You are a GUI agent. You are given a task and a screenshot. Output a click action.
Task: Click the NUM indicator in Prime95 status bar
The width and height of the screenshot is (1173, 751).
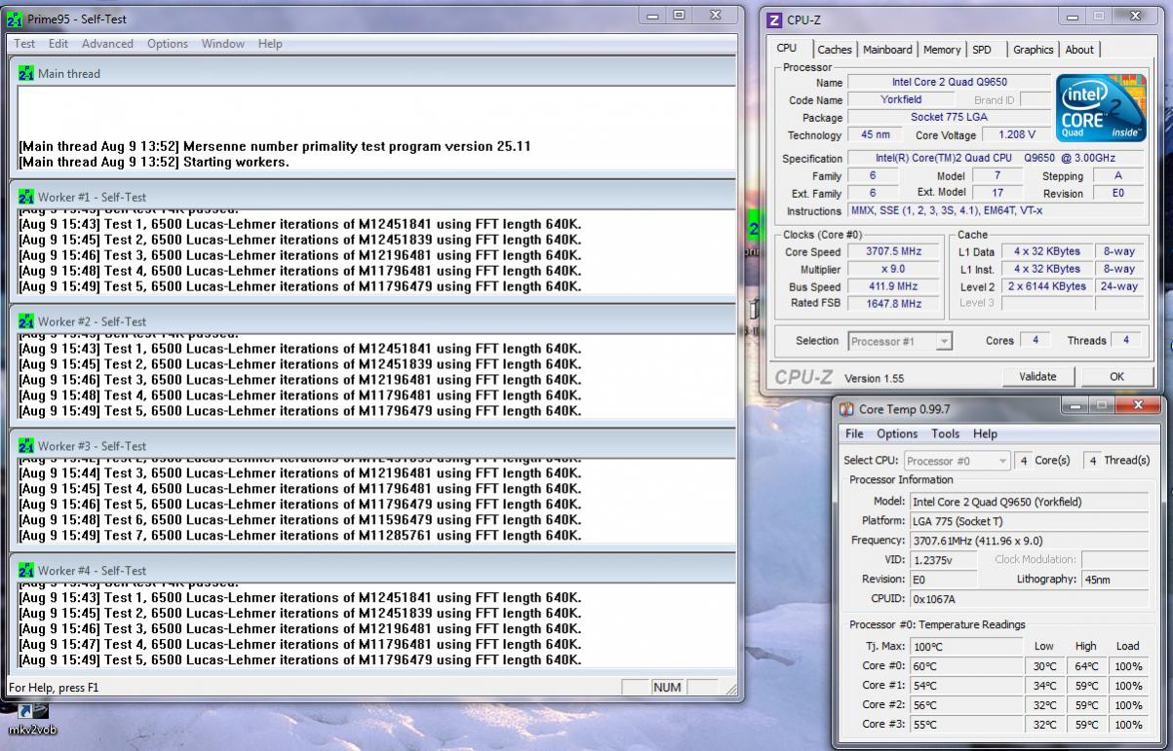point(667,688)
